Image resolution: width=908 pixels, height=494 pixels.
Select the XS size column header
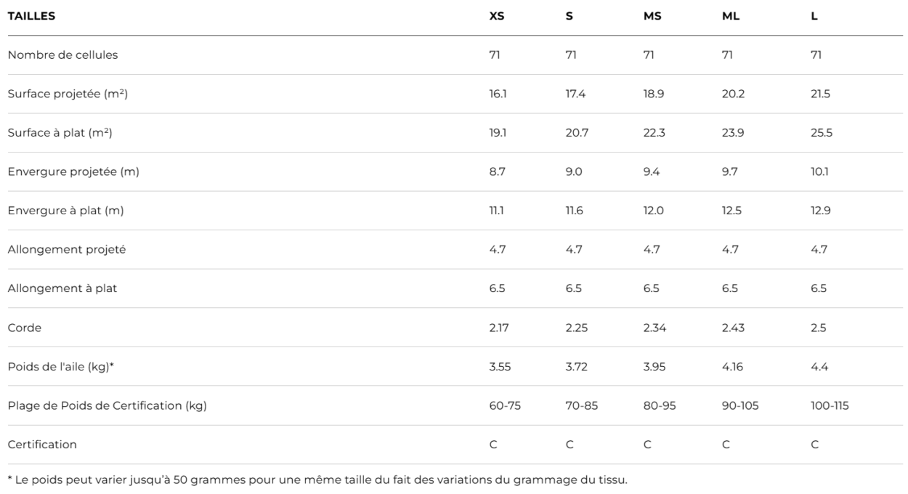(x=497, y=15)
